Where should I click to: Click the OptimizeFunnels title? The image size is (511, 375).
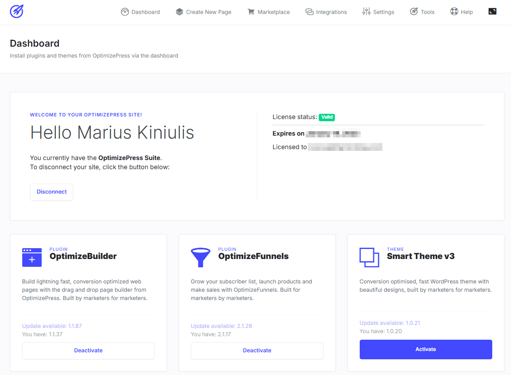click(253, 256)
